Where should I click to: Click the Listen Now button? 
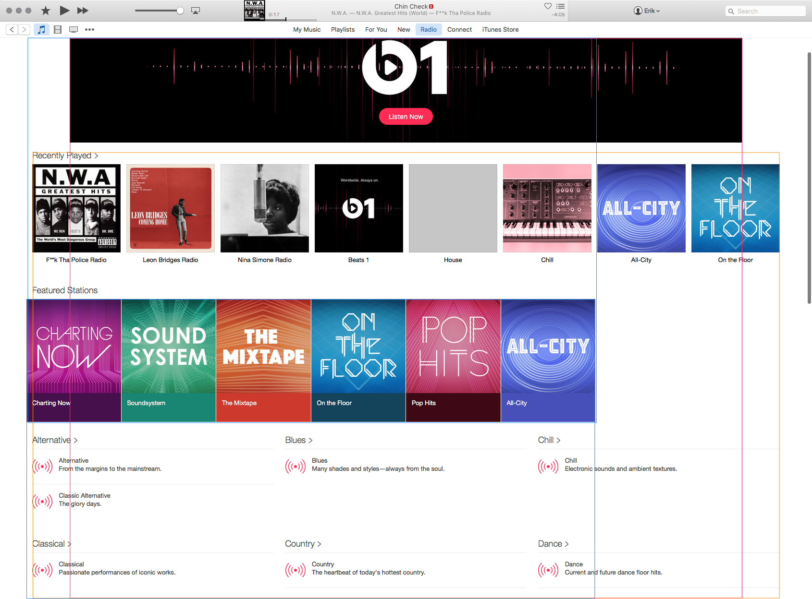point(406,117)
